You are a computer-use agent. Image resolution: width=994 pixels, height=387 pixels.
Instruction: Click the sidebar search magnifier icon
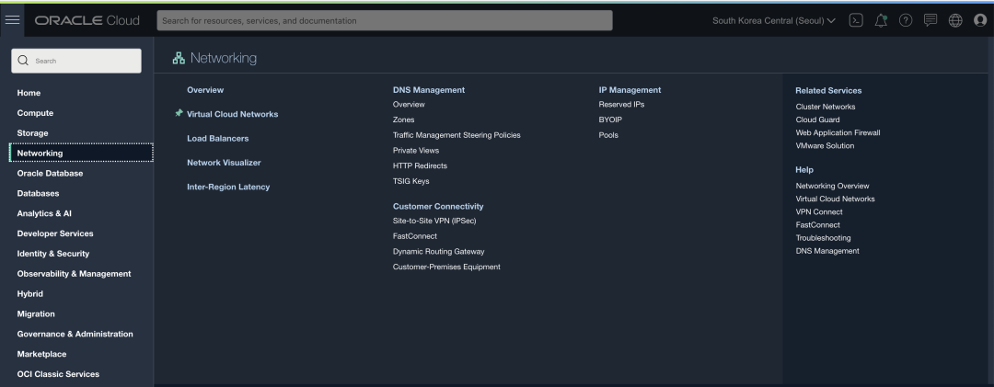pyautogui.click(x=23, y=60)
